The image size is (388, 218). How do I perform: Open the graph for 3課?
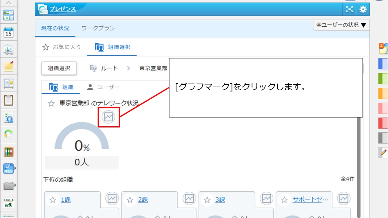pyautogui.click(x=267, y=199)
